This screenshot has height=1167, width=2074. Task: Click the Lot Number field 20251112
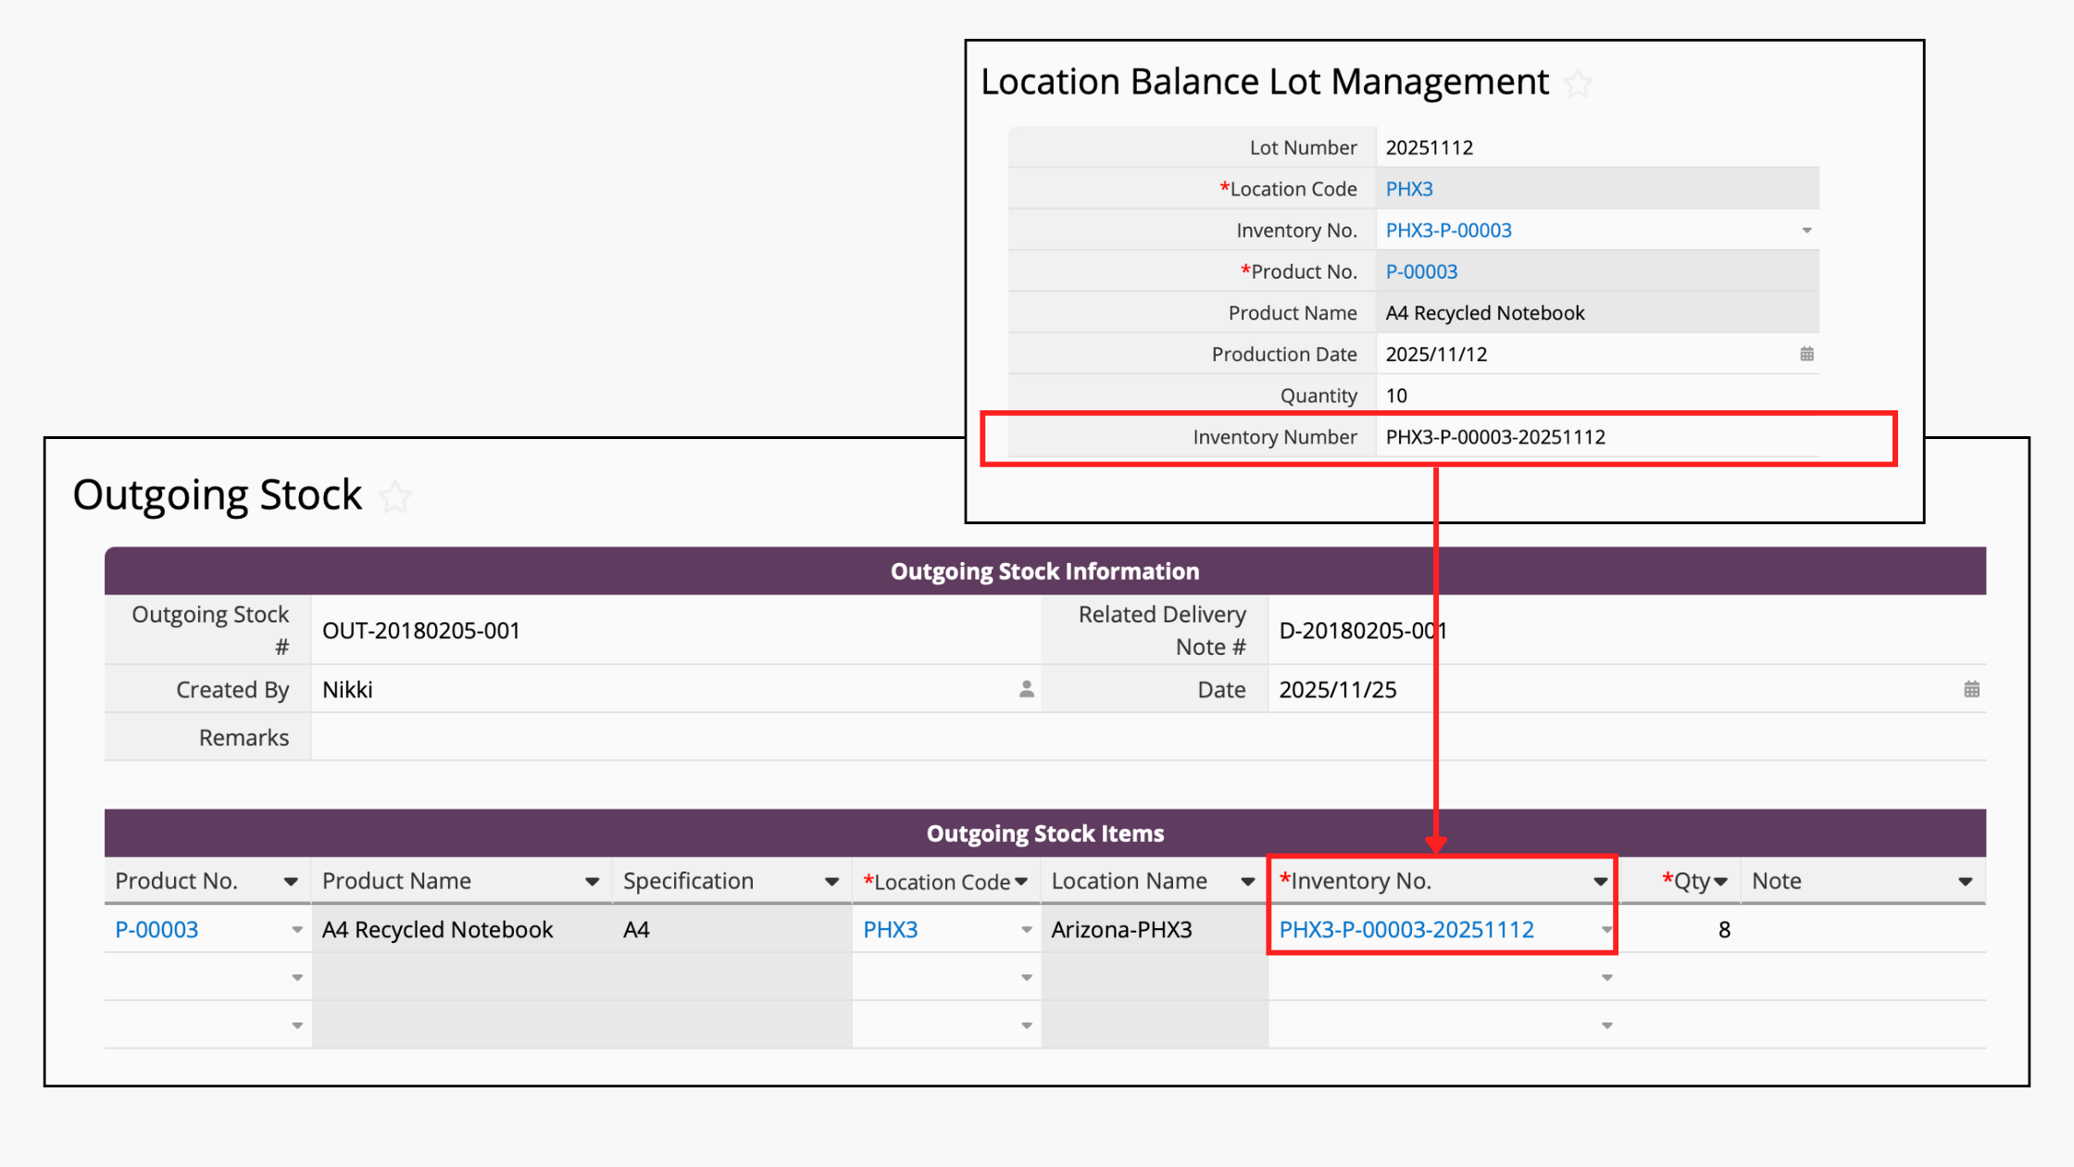[1429, 147]
